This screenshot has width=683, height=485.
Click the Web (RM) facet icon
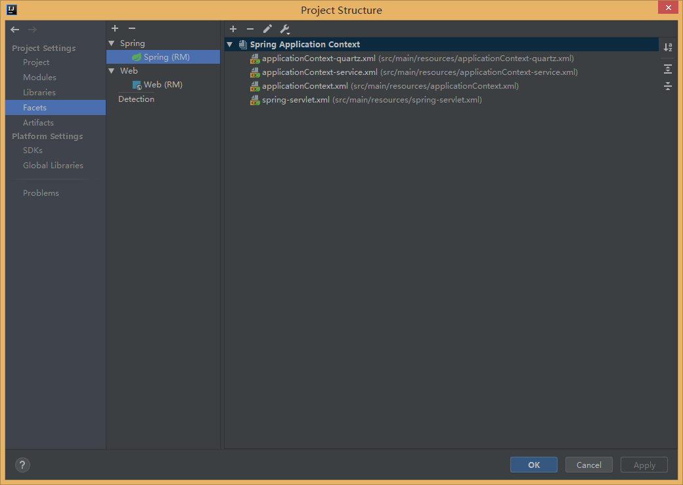[137, 85]
